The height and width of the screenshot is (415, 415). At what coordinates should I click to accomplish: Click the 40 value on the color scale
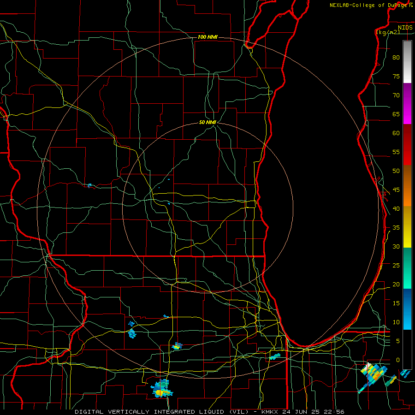click(x=396, y=209)
